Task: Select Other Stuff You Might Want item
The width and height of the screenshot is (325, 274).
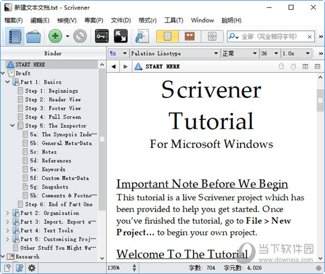Action: [58, 248]
